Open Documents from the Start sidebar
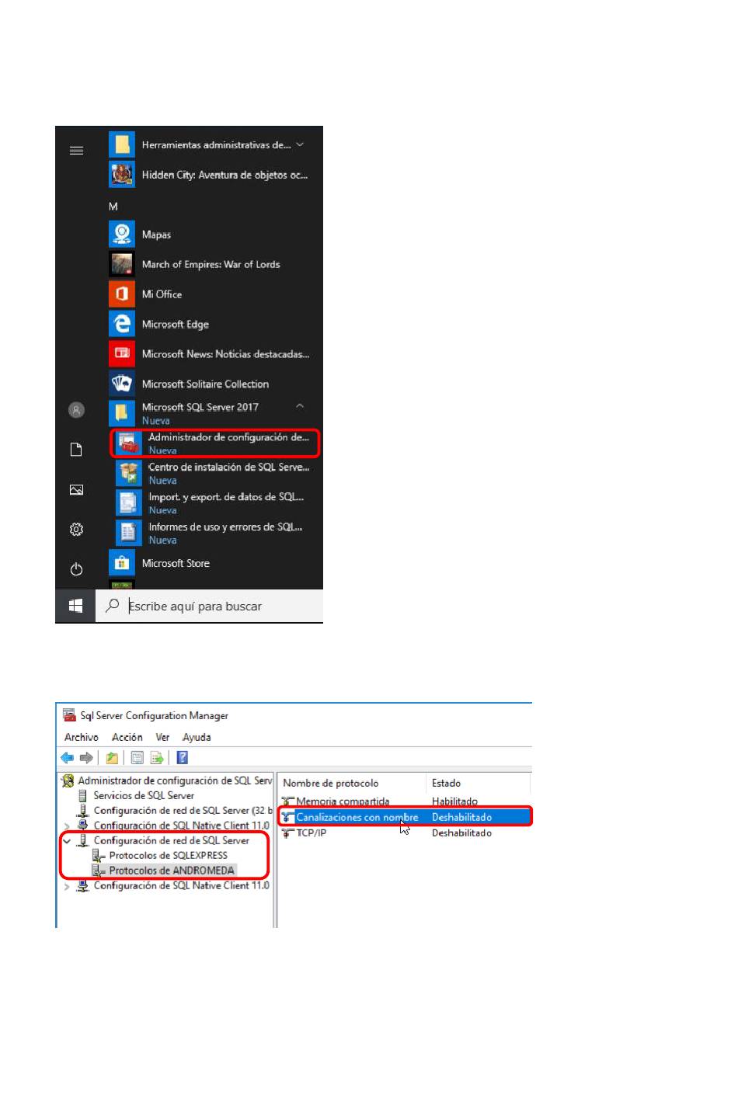738x1102 pixels. click(x=76, y=450)
